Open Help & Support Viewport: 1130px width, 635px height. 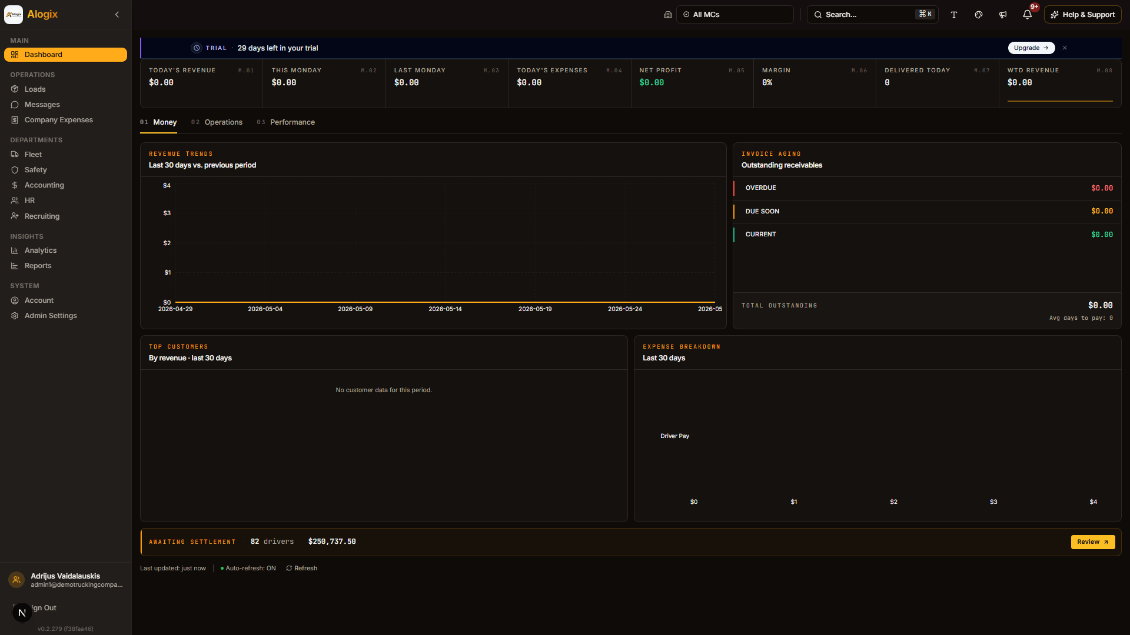(x=1083, y=15)
